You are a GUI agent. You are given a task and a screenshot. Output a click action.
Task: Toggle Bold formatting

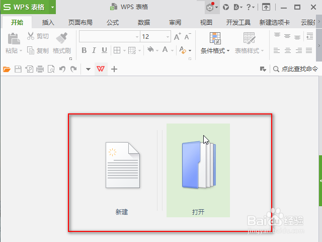tap(84, 50)
